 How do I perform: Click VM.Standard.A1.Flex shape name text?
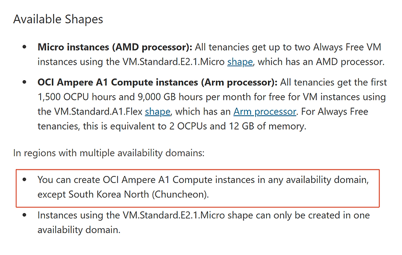(x=98, y=112)
